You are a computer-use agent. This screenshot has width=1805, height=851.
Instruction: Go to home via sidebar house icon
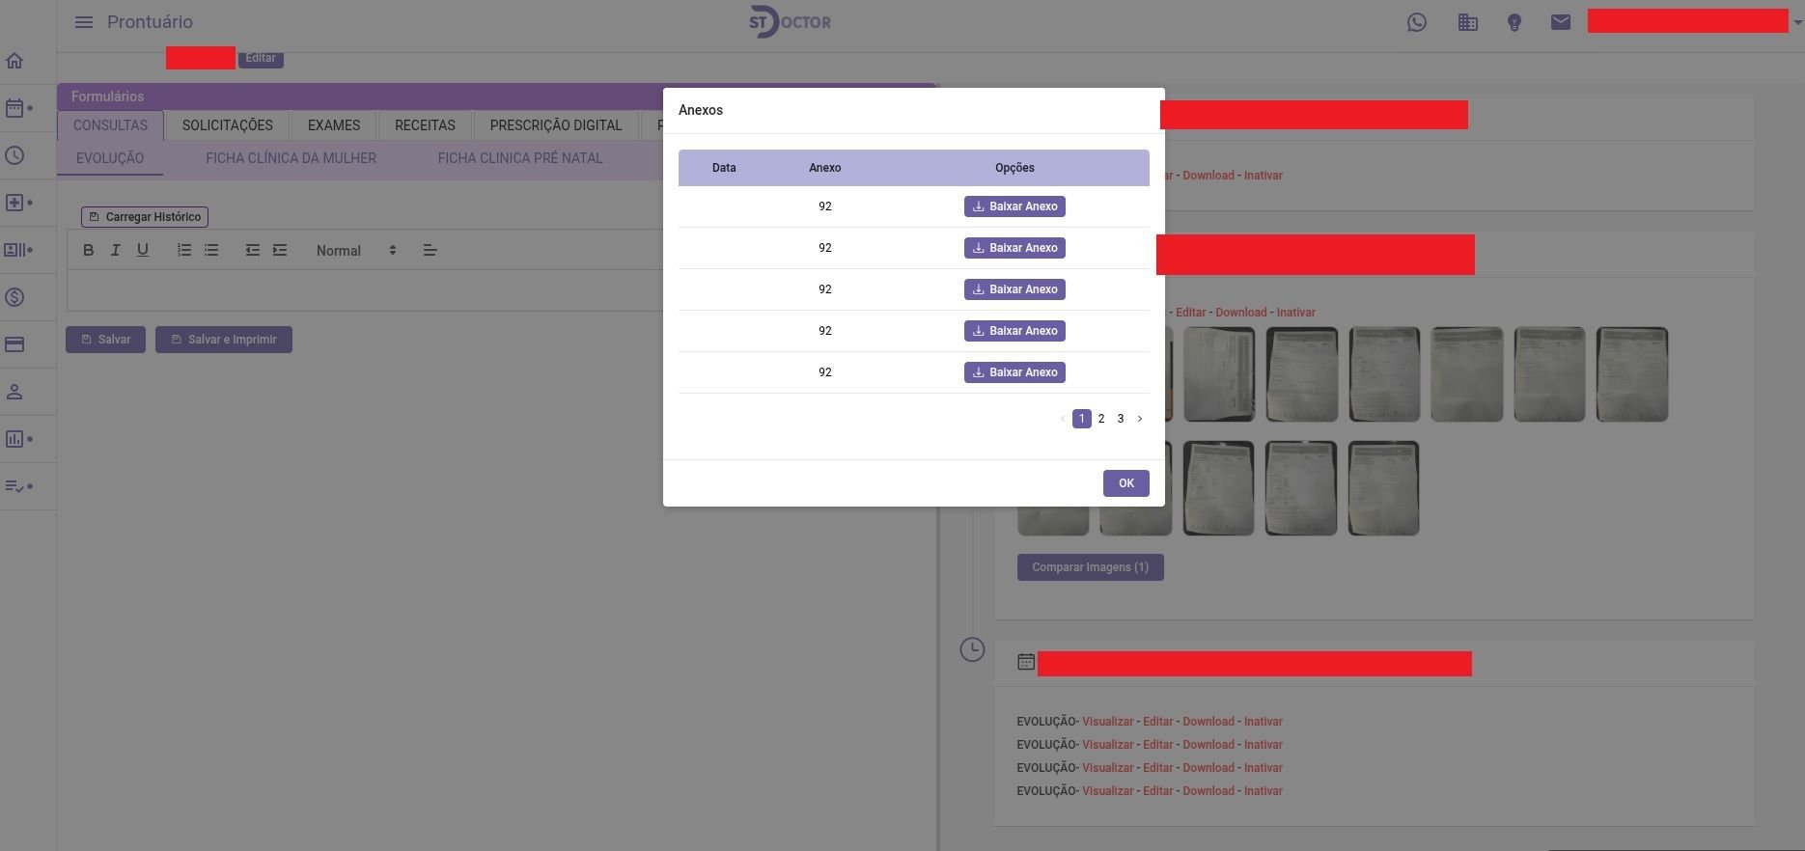click(x=14, y=62)
